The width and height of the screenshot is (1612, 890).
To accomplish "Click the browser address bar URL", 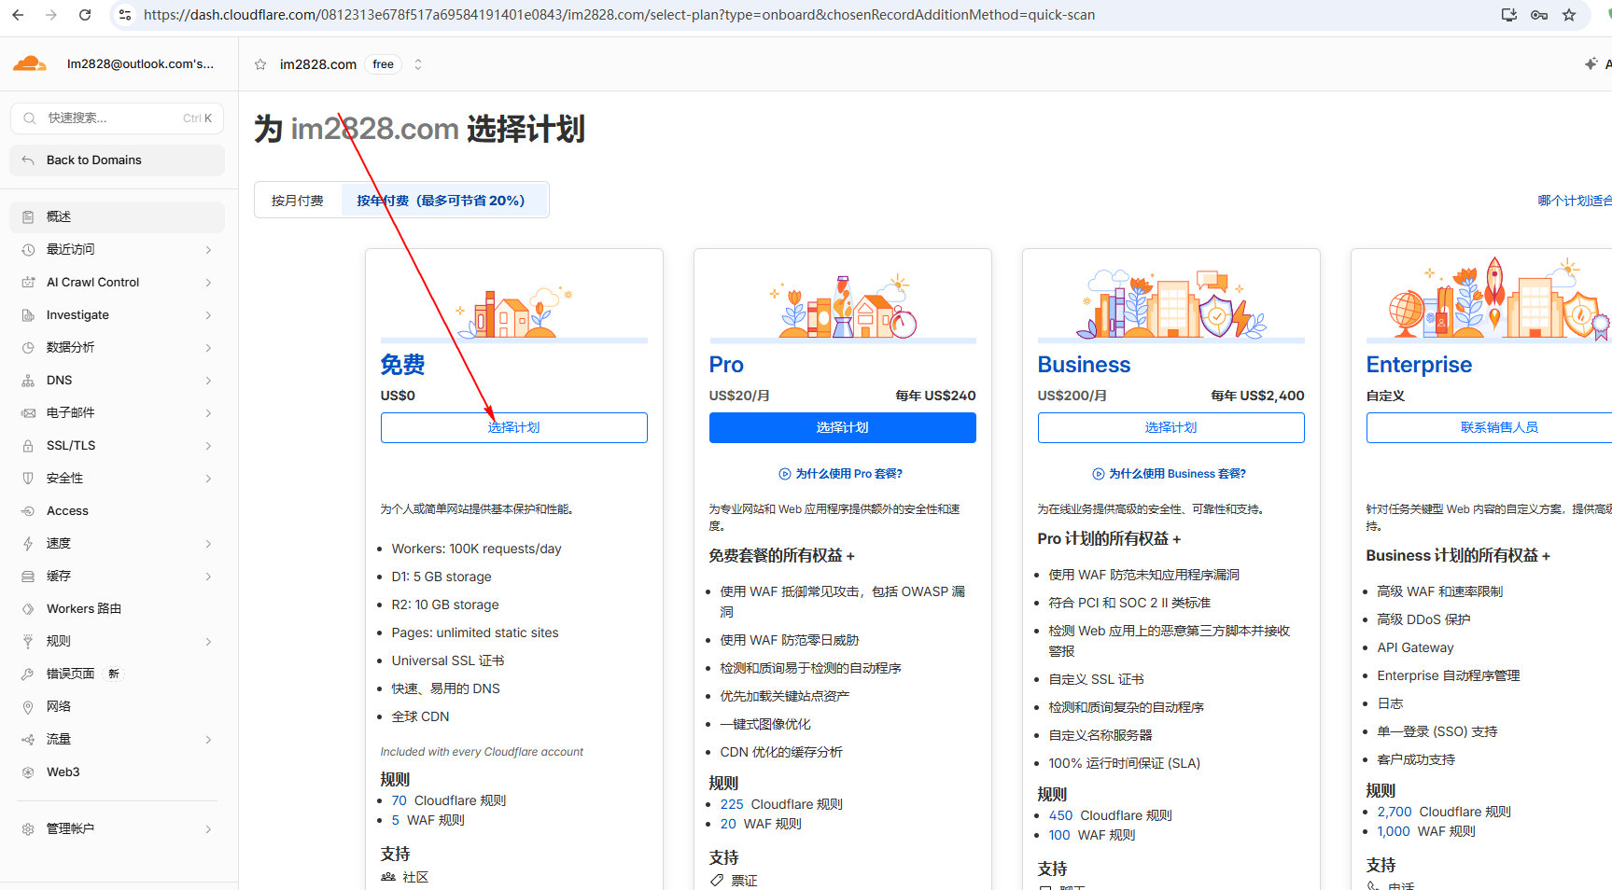I will click(x=619, y=15).
